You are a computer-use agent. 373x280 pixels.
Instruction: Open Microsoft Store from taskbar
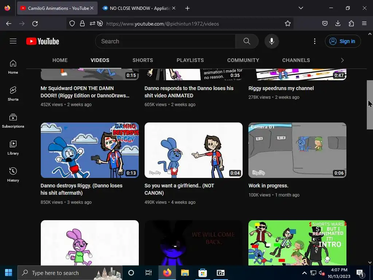[203, 273]
